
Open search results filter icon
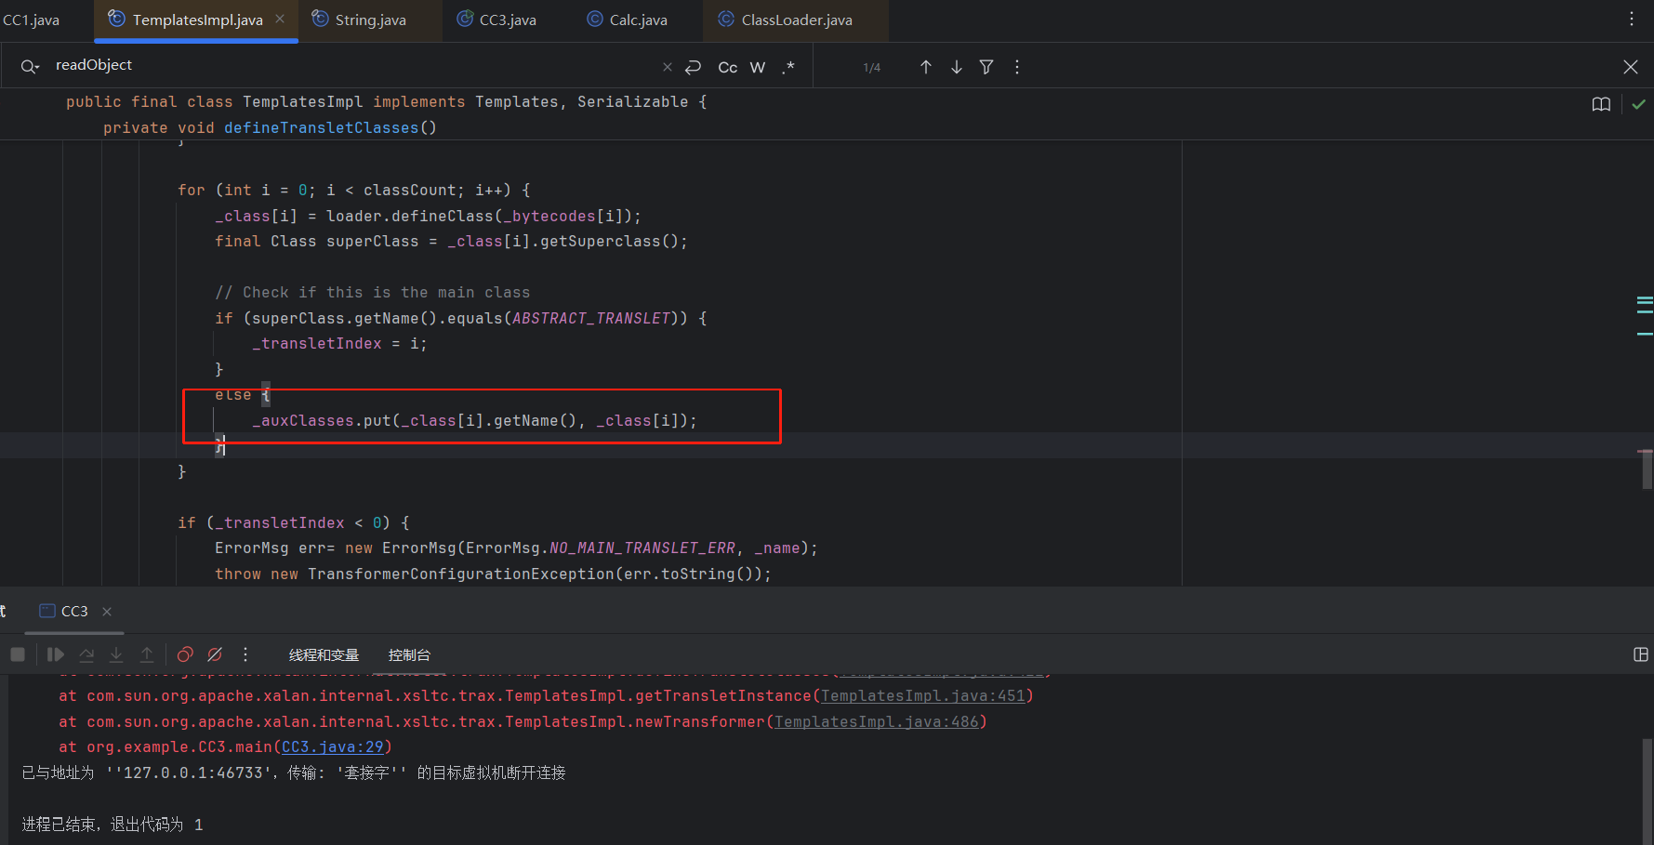tap(986, 67)
